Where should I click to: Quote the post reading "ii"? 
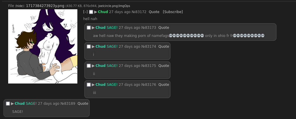pos(164,66)
